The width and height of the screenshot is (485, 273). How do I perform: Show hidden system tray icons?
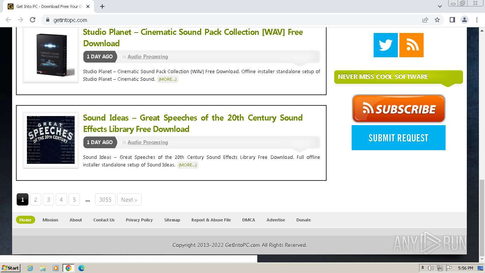coord(422,268)
